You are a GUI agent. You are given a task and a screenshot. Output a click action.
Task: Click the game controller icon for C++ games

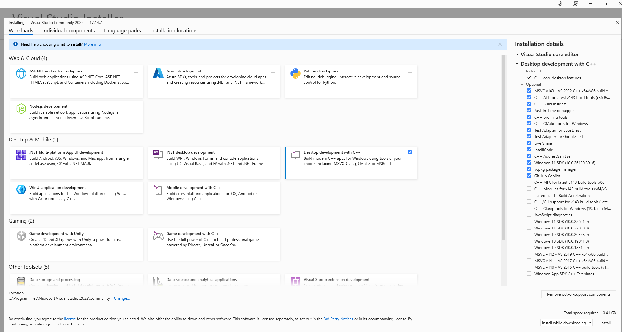tap(158, 236)
